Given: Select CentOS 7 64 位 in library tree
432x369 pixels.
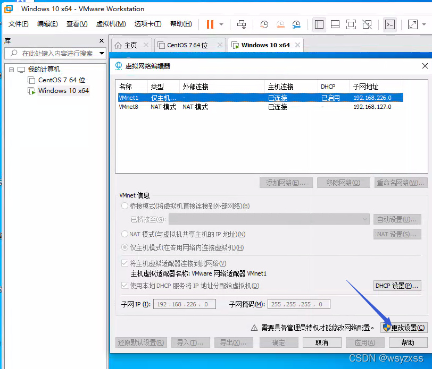Looking at the screenshot, I should (62, 80).
